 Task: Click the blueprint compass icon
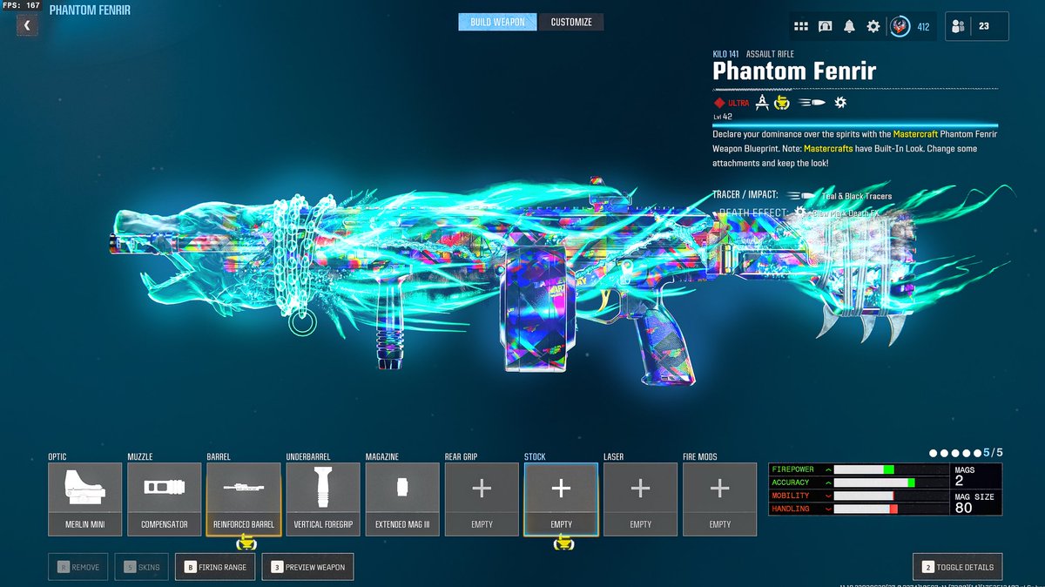(762, 102)
